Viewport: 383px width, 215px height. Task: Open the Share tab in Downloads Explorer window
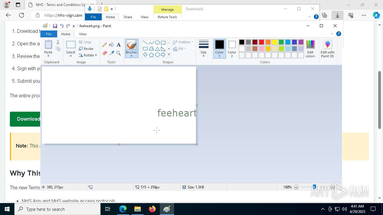pos(128,17)
